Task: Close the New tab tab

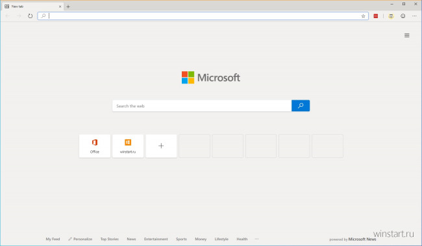Action: pos(60,6)
